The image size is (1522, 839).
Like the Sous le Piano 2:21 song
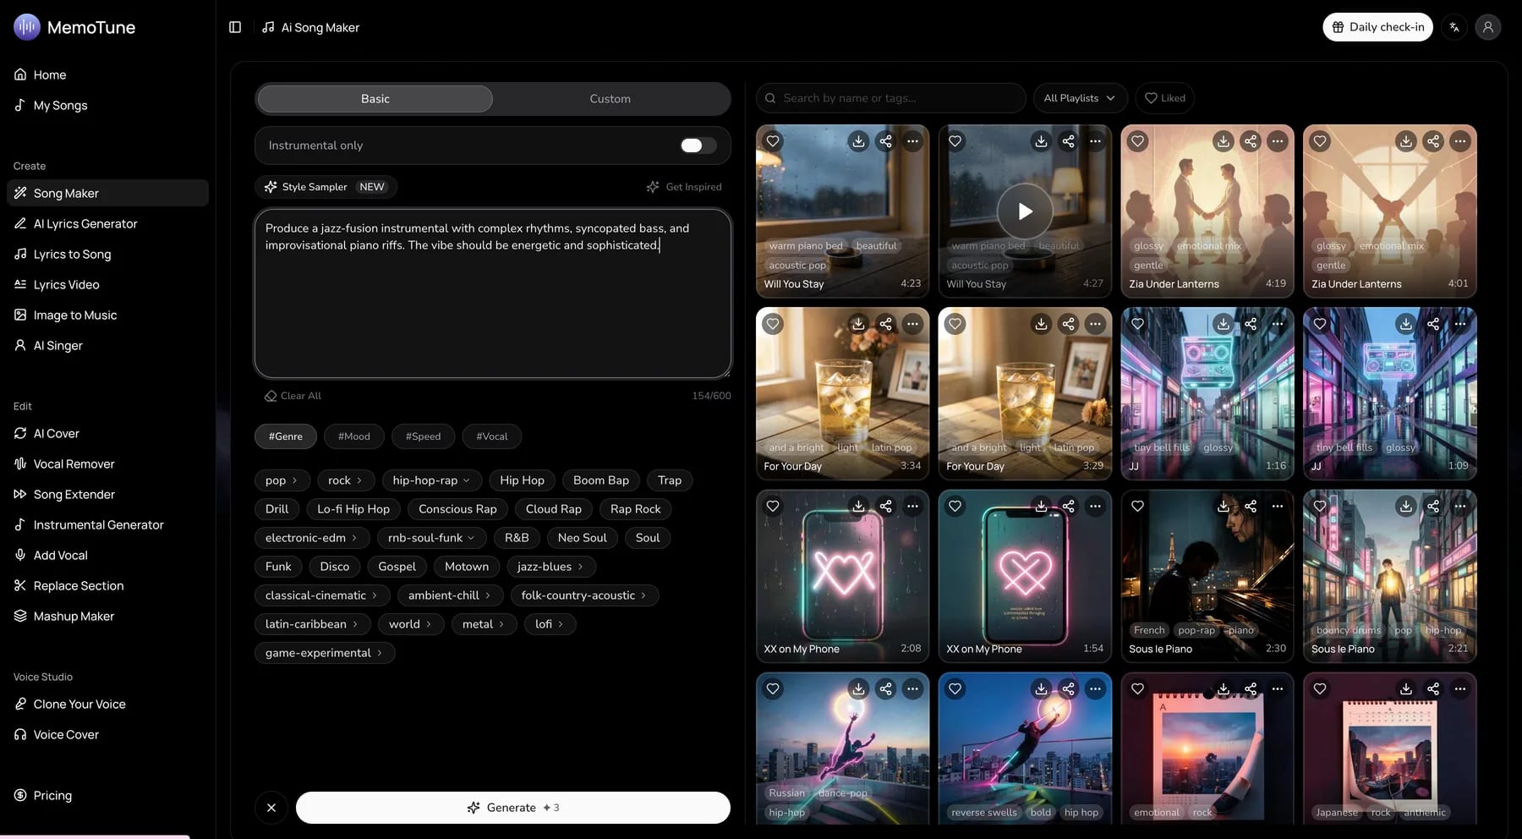pos(1320,506)
